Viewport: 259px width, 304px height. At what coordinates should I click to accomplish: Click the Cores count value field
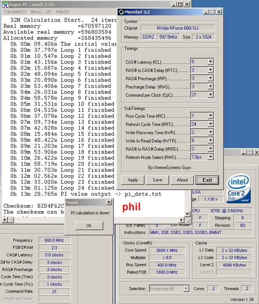213,289
